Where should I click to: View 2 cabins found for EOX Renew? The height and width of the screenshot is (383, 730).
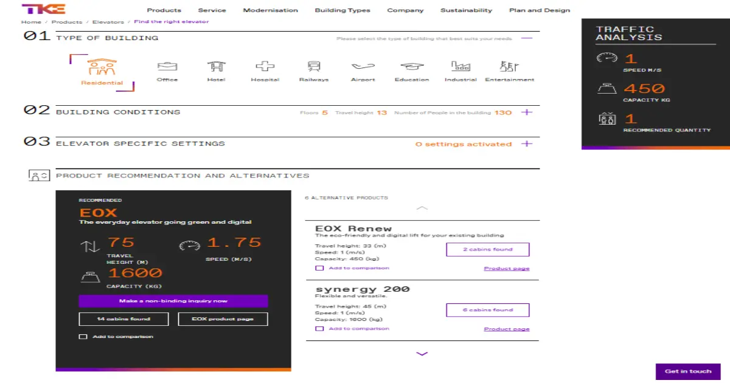tap(488, 250)
